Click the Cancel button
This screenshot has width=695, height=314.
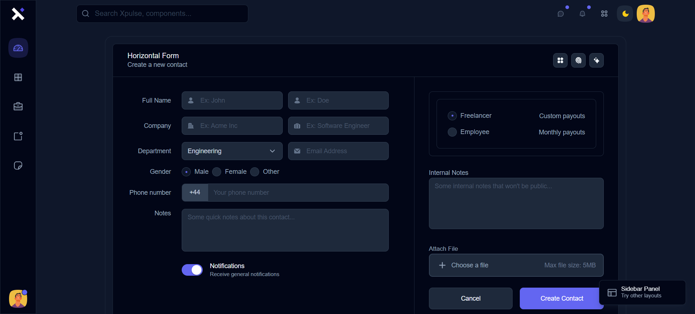[x=471, y=298]
